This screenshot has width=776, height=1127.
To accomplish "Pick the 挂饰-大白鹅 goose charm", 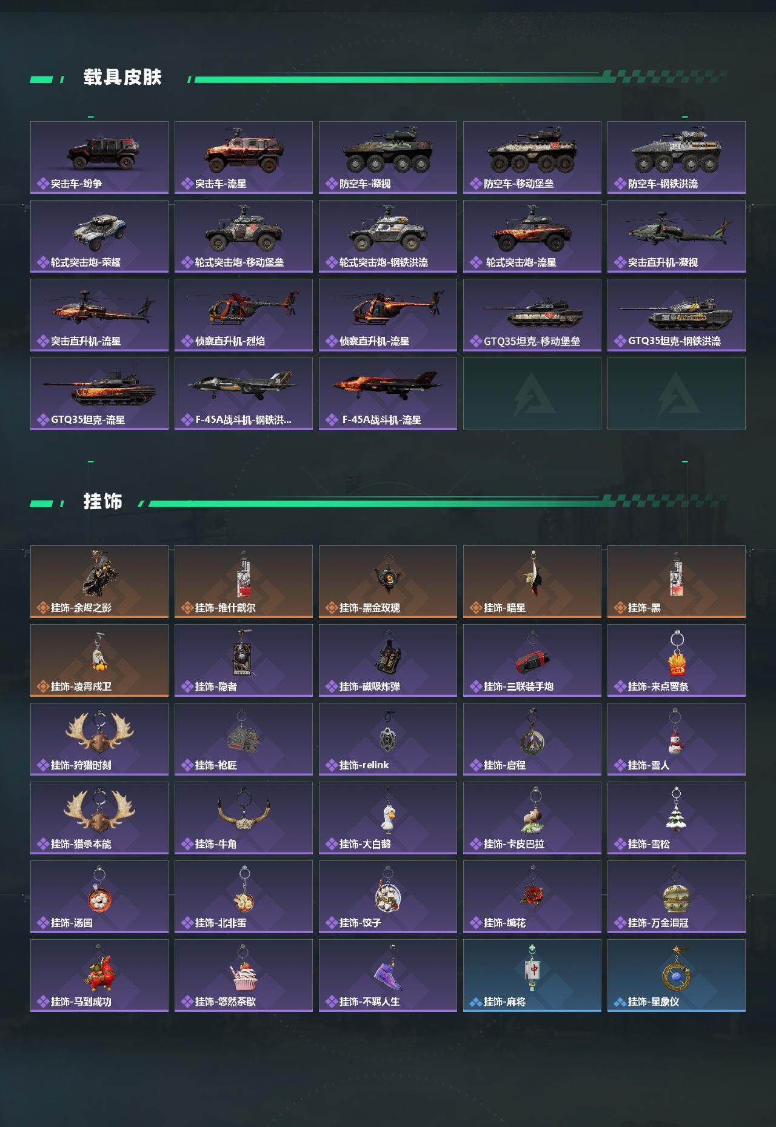I will pyautogui.click(x=388, y=818).
